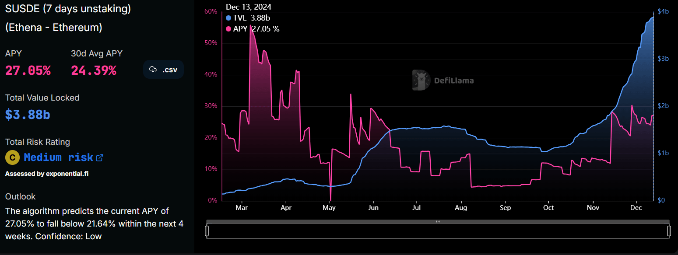The image size is (678, 255).
Task: Click the Oct label on the time axis
Action: (x=548, y=208)
